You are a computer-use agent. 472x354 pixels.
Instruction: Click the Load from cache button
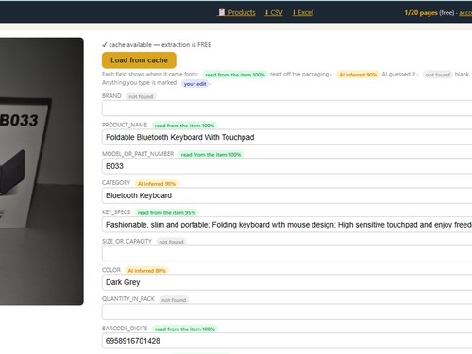139,60
